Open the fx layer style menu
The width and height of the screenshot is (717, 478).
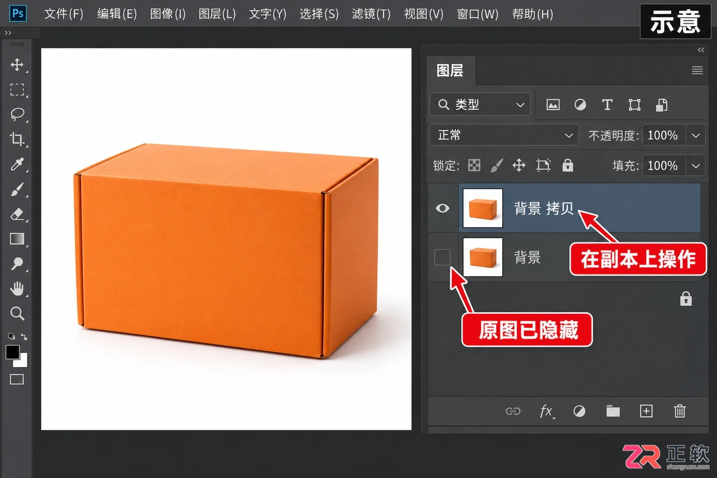[547, 411]
